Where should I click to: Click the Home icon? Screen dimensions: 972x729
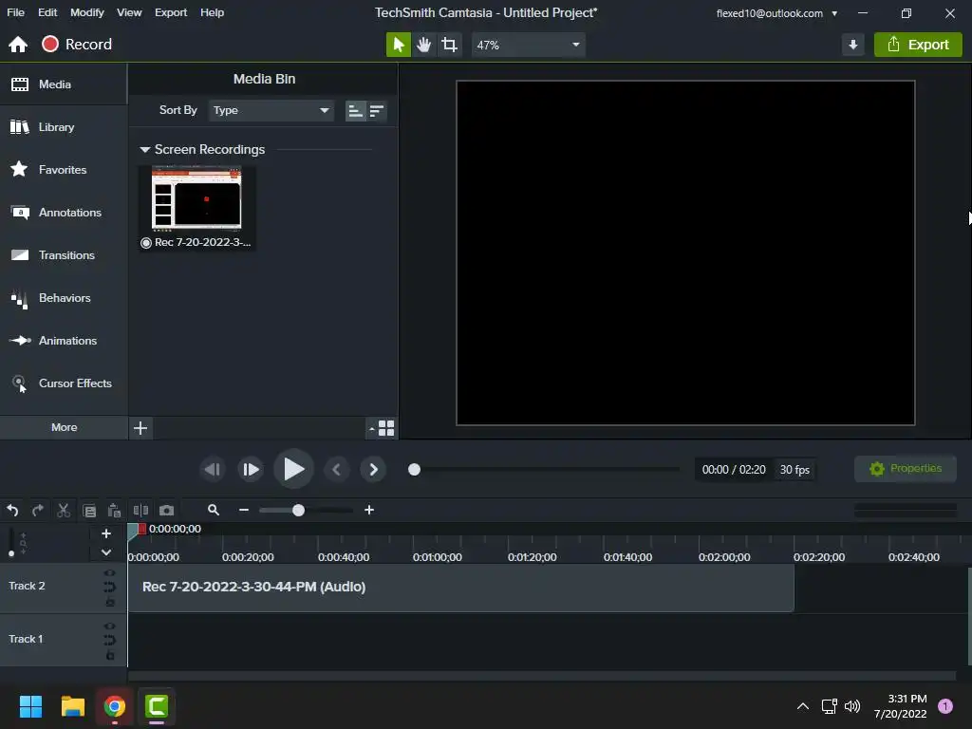(18, 44)
